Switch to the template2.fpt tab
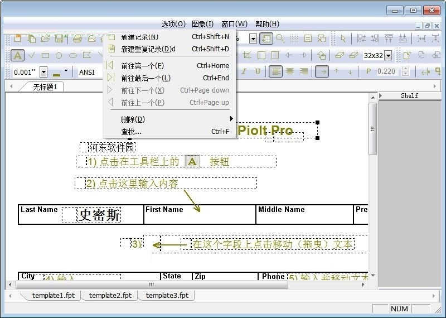Screen dimensions: 446x318 pos(110,295)
